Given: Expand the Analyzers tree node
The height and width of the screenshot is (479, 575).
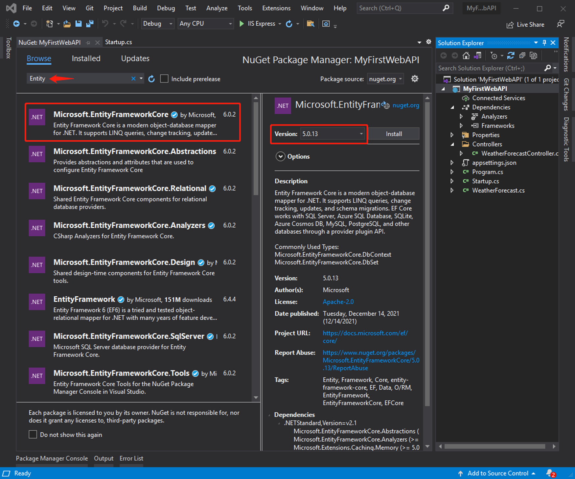Looking at the screenshot, I should click(461, 116).
